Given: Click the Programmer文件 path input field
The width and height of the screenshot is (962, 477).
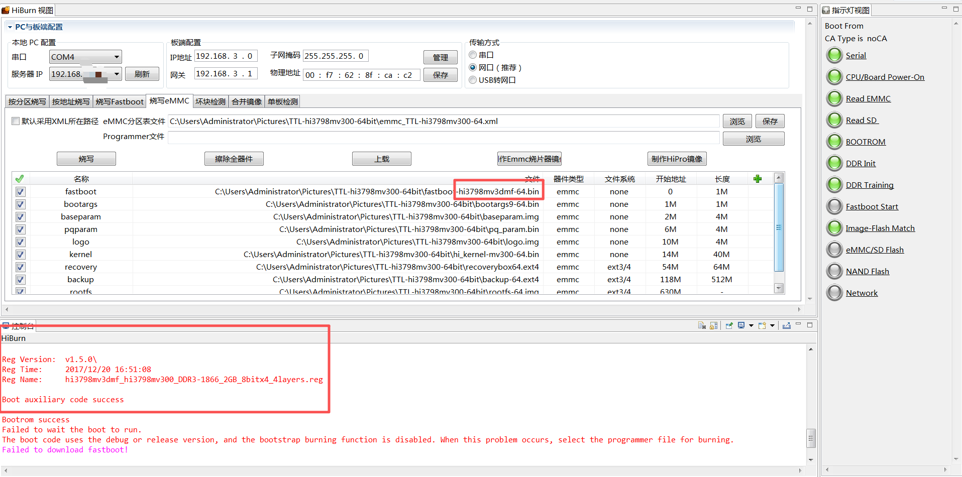Looking at the screenshot, I should coord(444,137).
